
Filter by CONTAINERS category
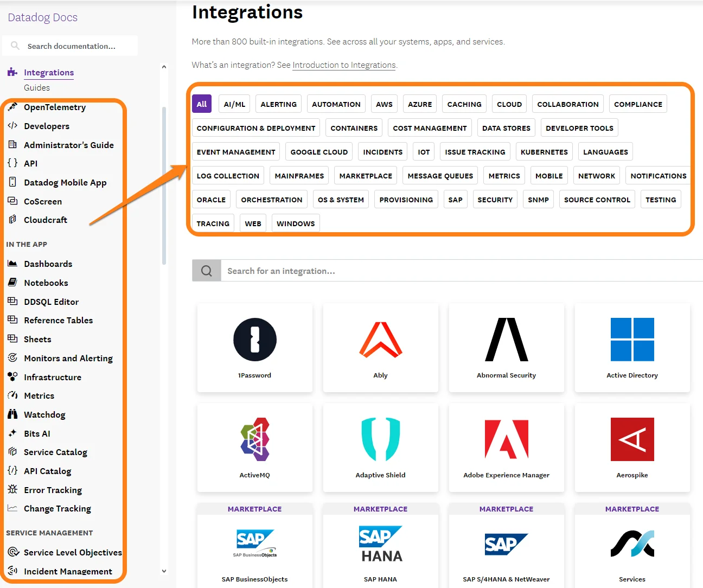354,128
